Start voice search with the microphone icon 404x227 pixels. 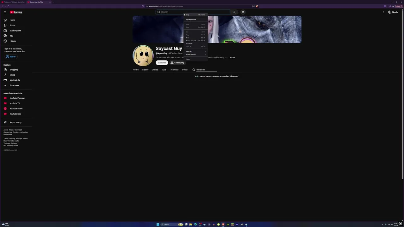[243, 12]
